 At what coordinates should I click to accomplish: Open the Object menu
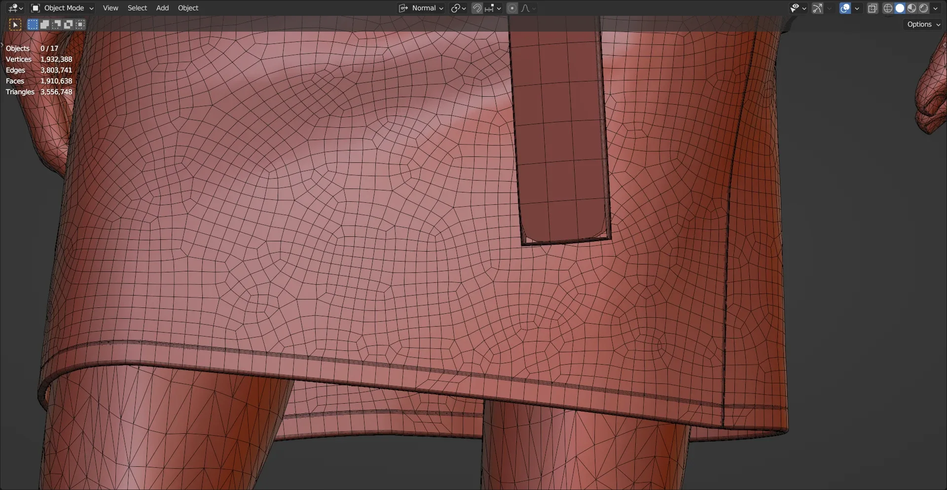[188, 8]
